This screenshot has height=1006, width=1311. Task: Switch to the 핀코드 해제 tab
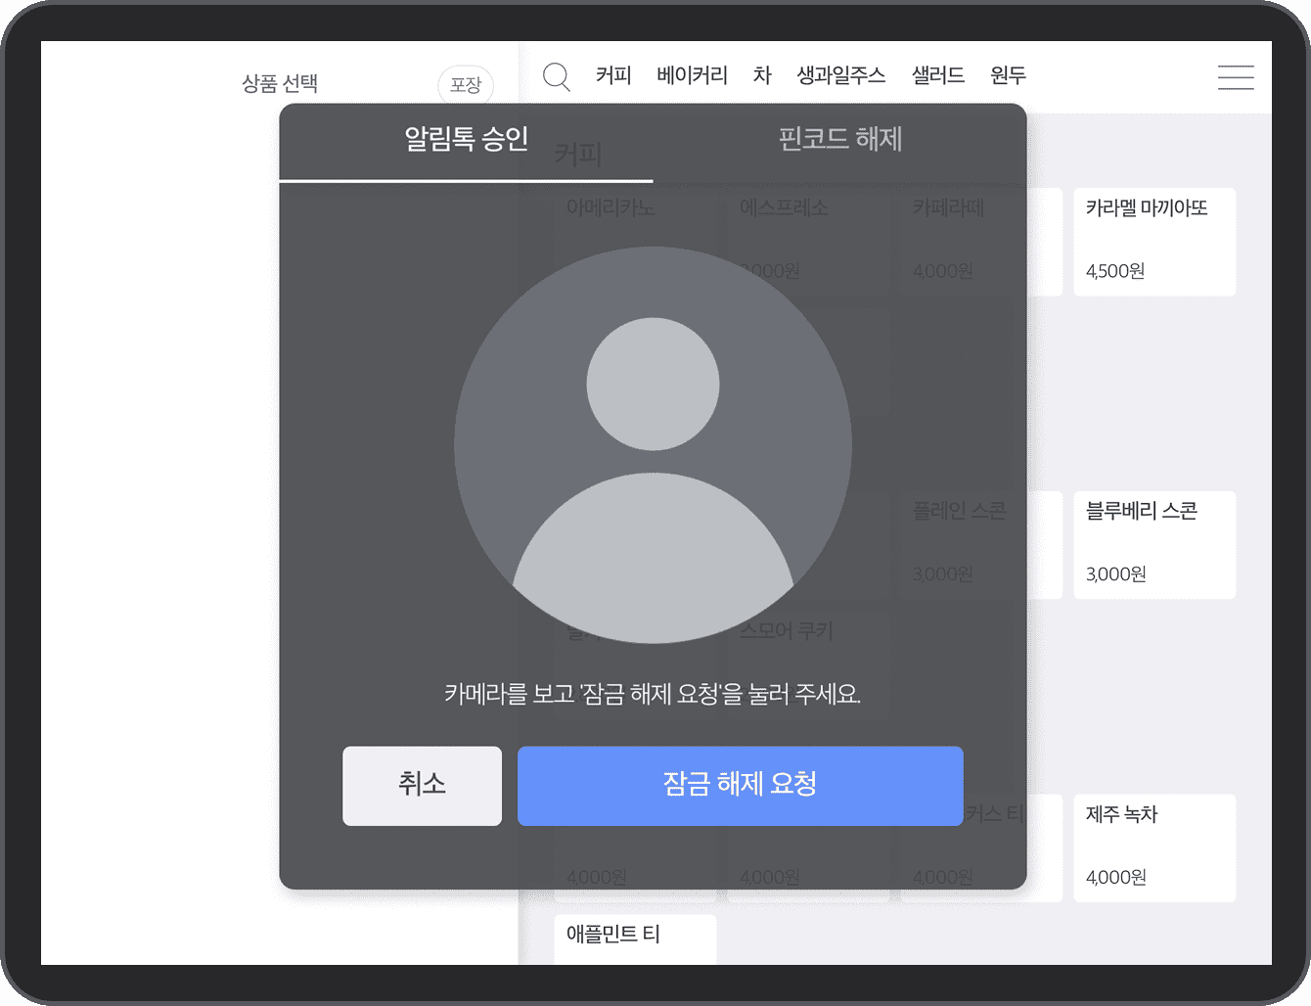pyautogui.click(x=839, y=140)
